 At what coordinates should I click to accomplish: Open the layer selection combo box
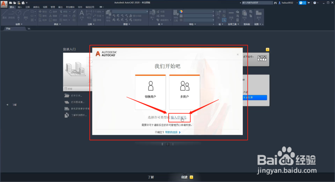(x=130, y=11)
